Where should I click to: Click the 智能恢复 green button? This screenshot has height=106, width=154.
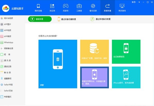40,19
